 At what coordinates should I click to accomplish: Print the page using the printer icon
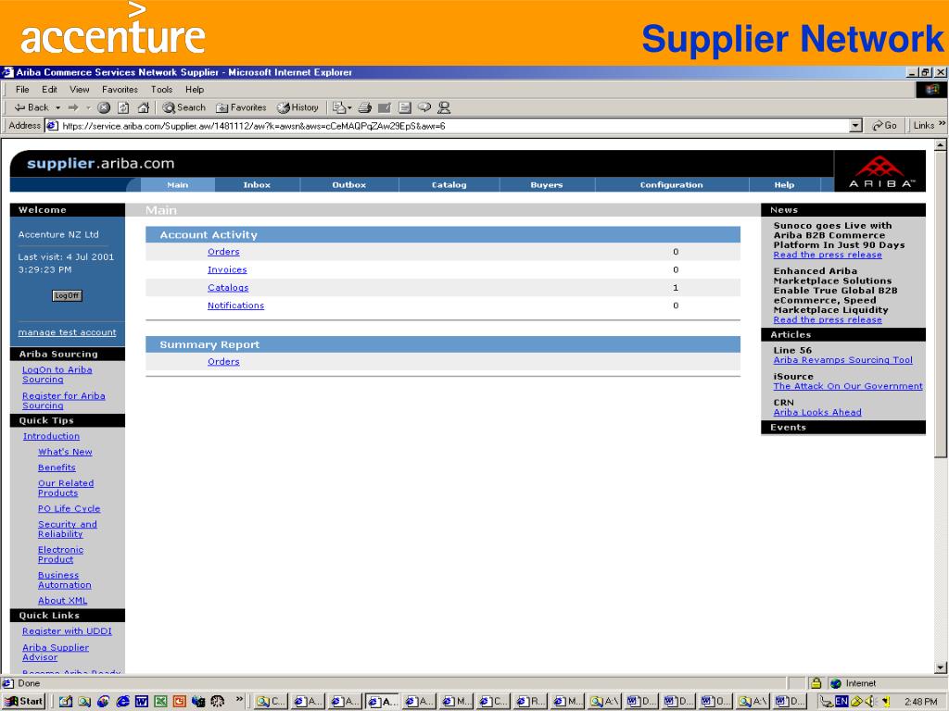pos(365,107)
